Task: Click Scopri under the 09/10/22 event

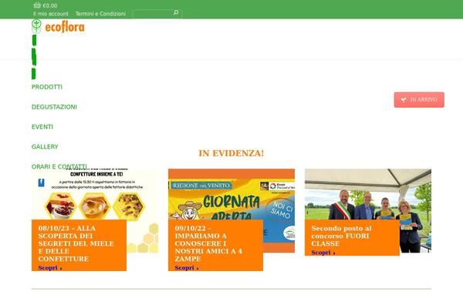Action: pos(187,268)
